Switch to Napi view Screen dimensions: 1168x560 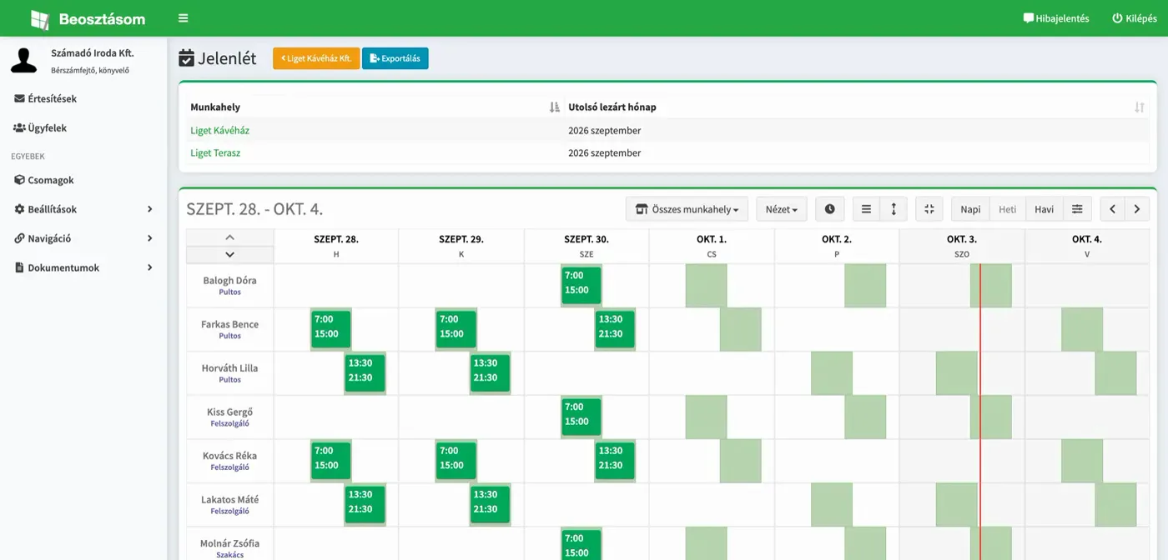pos(970,209)
